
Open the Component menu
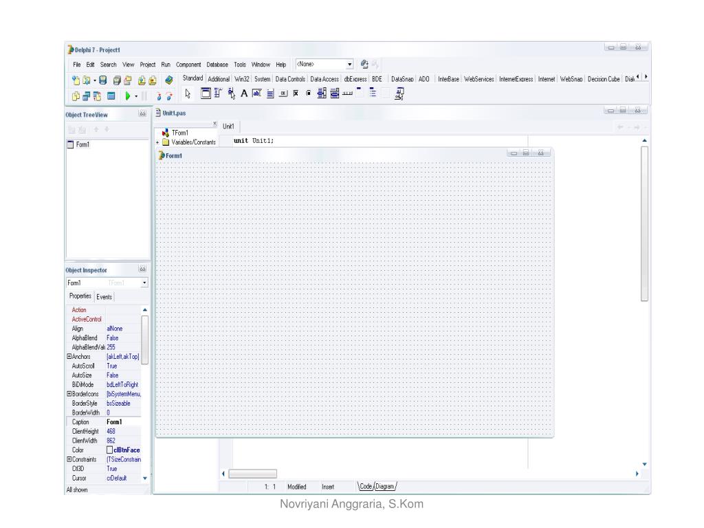[x=188, y=65]
